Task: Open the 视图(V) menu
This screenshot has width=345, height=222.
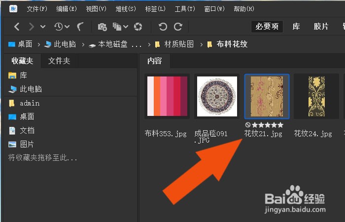Action: 96,9
